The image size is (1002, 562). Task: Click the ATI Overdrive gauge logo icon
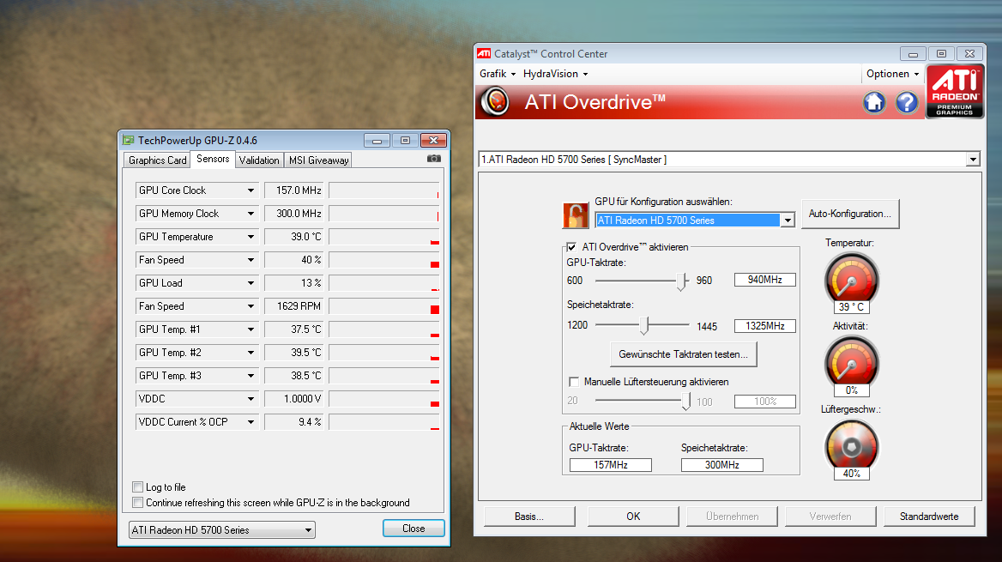495,101
